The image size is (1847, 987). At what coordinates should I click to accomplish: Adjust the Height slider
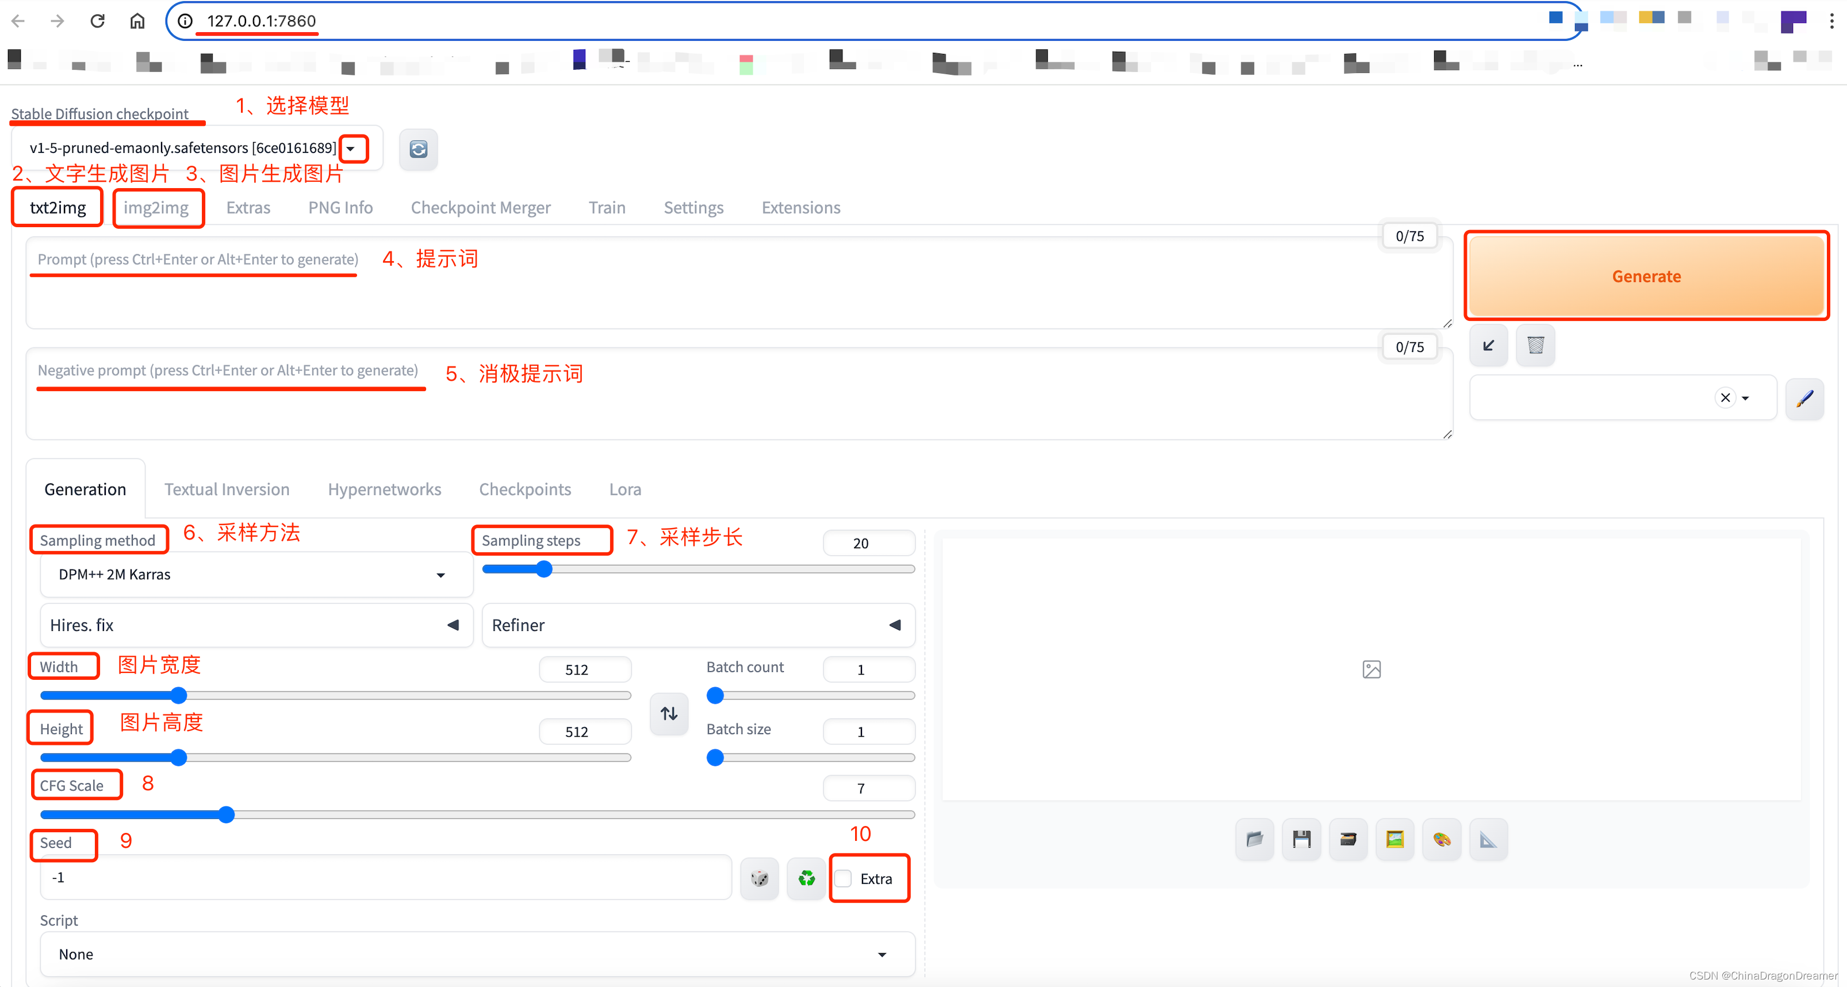pyautogui.click(x=336, y=758)
